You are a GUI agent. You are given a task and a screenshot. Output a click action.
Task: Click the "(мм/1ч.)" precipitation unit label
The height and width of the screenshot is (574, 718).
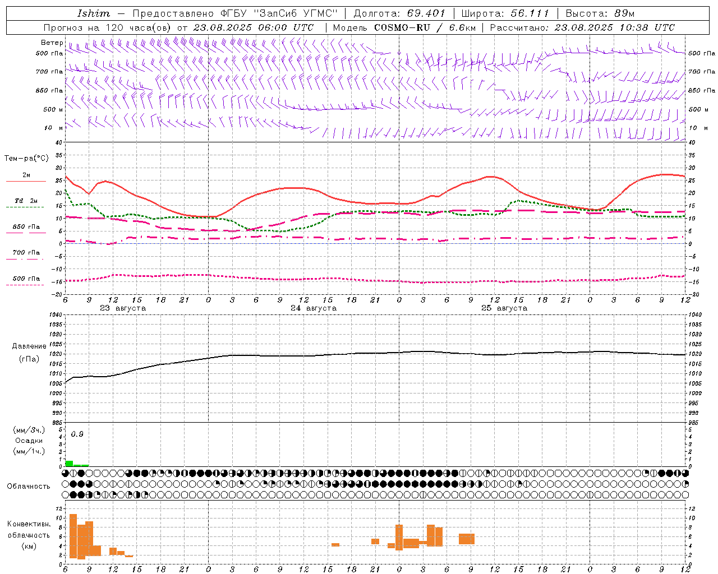click(x=29, y=451)
